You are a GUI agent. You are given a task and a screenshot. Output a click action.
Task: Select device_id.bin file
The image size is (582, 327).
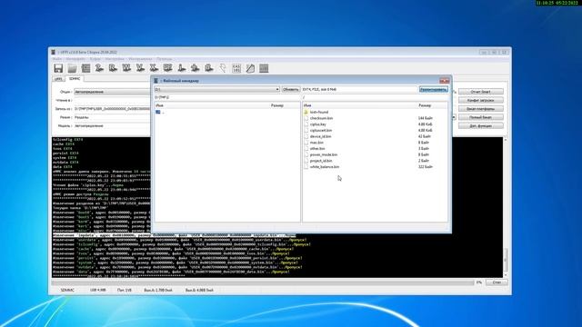[x=321, y=136]
